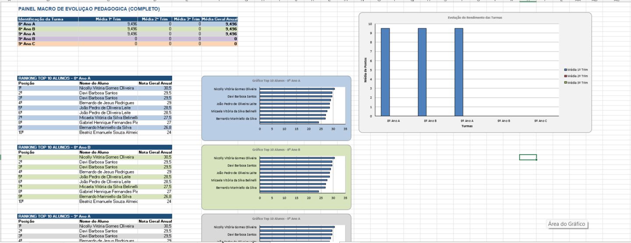This screenshot has width=631, height=243.
Task: Select the 'RANKING TOP 10 ALUNOS - 8ª Ano A' header
Action: tap(95, 78)
